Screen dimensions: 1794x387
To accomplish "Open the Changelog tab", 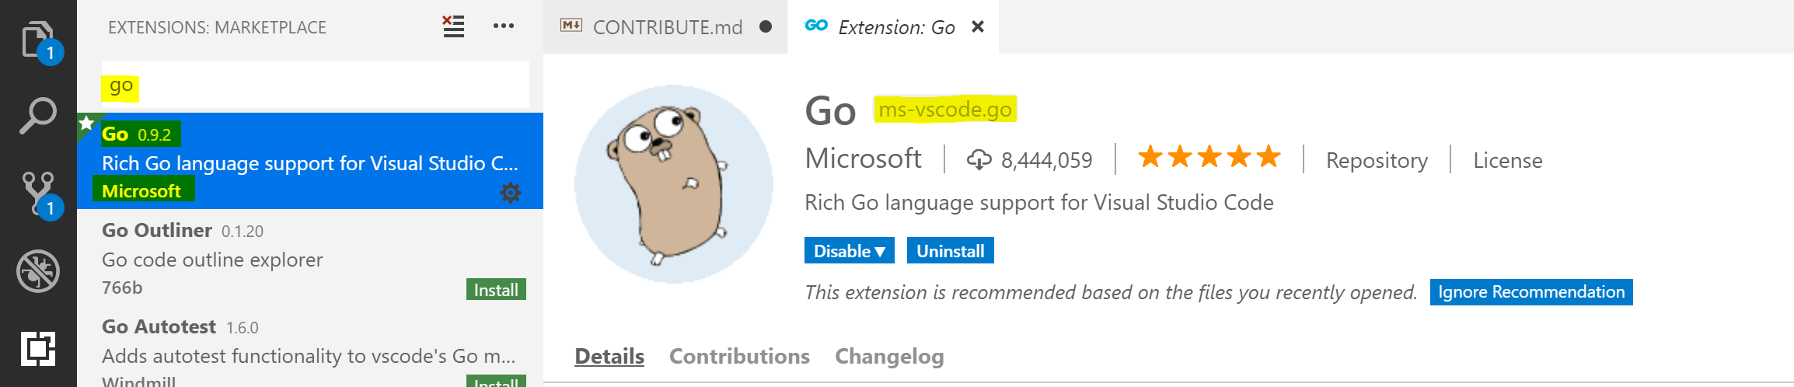I will [x=889, y=356].
